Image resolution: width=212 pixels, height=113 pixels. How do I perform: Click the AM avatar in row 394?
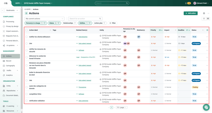coord(125,44)
